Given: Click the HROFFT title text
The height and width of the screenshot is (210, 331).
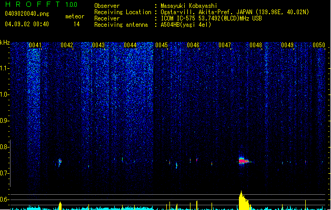Looking at the screenshot, I should point(32,4).
